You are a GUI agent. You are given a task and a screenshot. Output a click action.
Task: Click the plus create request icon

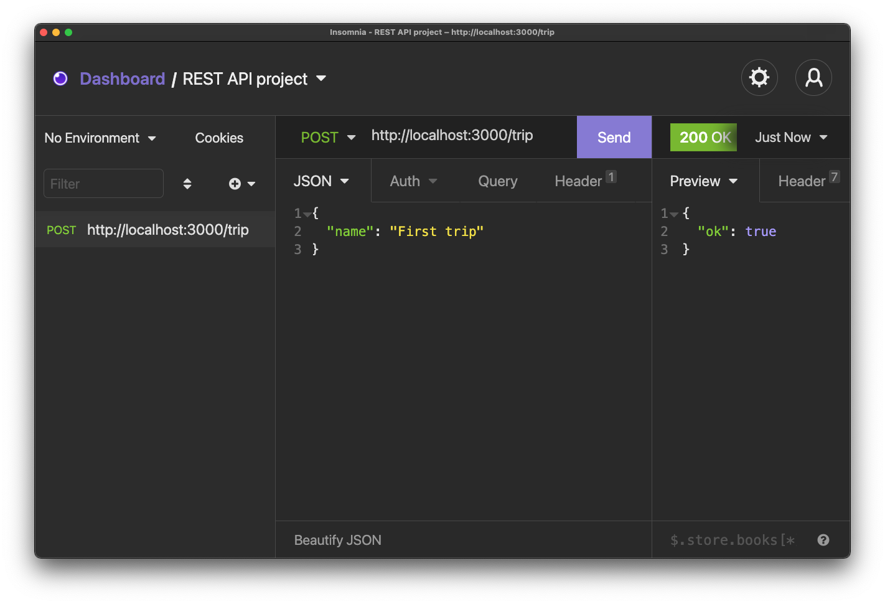point(235,184)
